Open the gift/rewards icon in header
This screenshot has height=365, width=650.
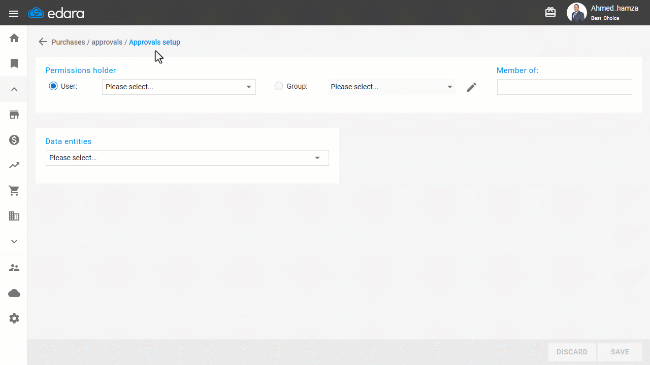[550, 13]
